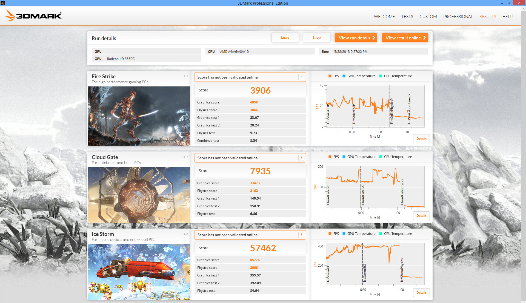Toggle GPU Temperature legend in Ice Storm chart
This screenshot has height=303, width=526.
[359, 234]
